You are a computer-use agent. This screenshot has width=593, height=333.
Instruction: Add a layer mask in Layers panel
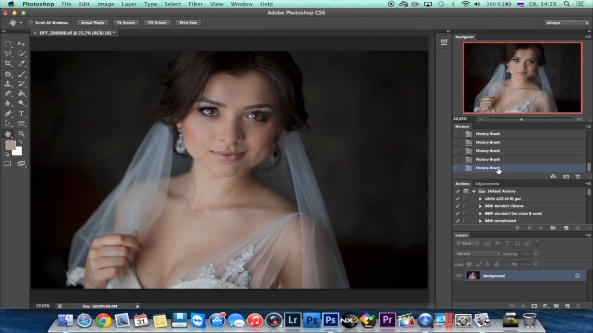pos(534,306)
